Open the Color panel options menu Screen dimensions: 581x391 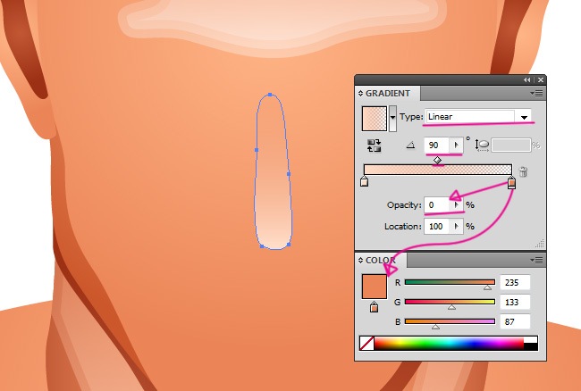coord(536,261)
